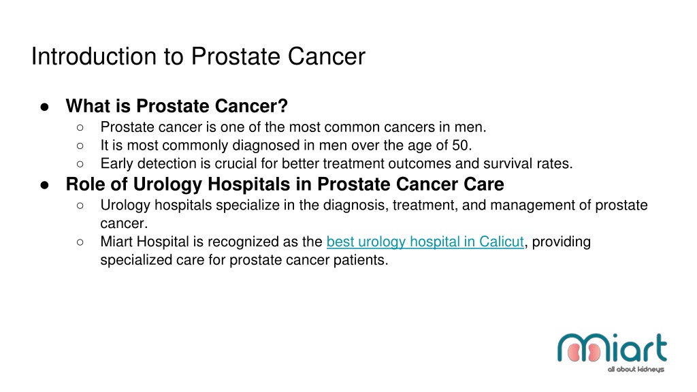Viewport: 697px width, 392px height.
Task: Click the 'Urology hospitals specialize' sentence
Action: tap(374, 214)
